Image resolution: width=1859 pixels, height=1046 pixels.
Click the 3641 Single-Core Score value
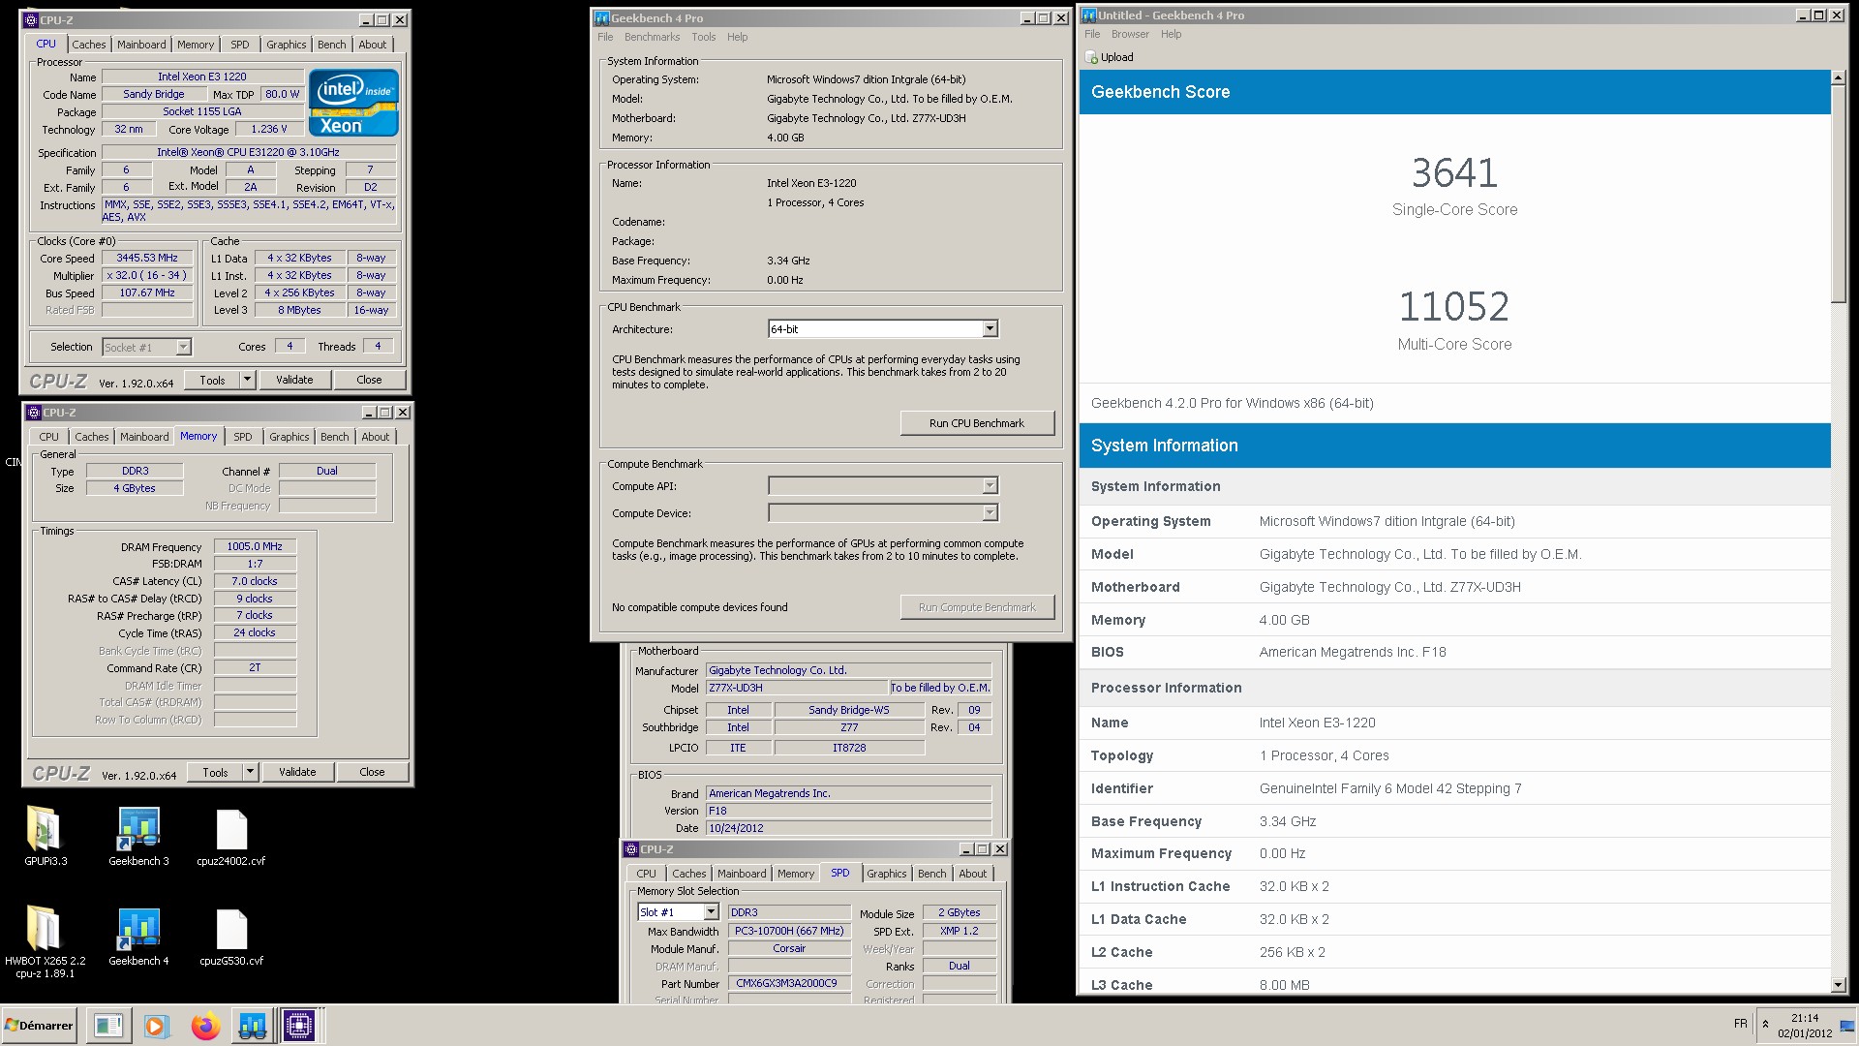1454,173
